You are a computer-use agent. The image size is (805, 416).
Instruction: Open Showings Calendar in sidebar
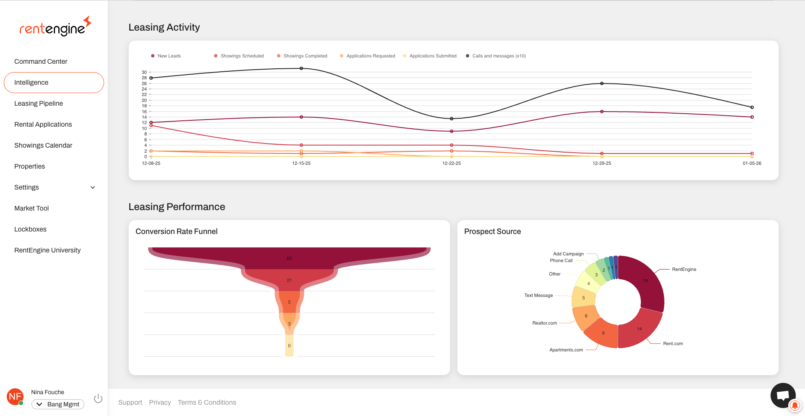[43, 146]
